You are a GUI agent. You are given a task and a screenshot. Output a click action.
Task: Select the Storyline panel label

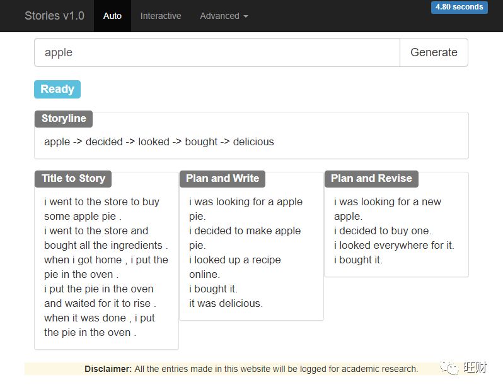(64, 118)
